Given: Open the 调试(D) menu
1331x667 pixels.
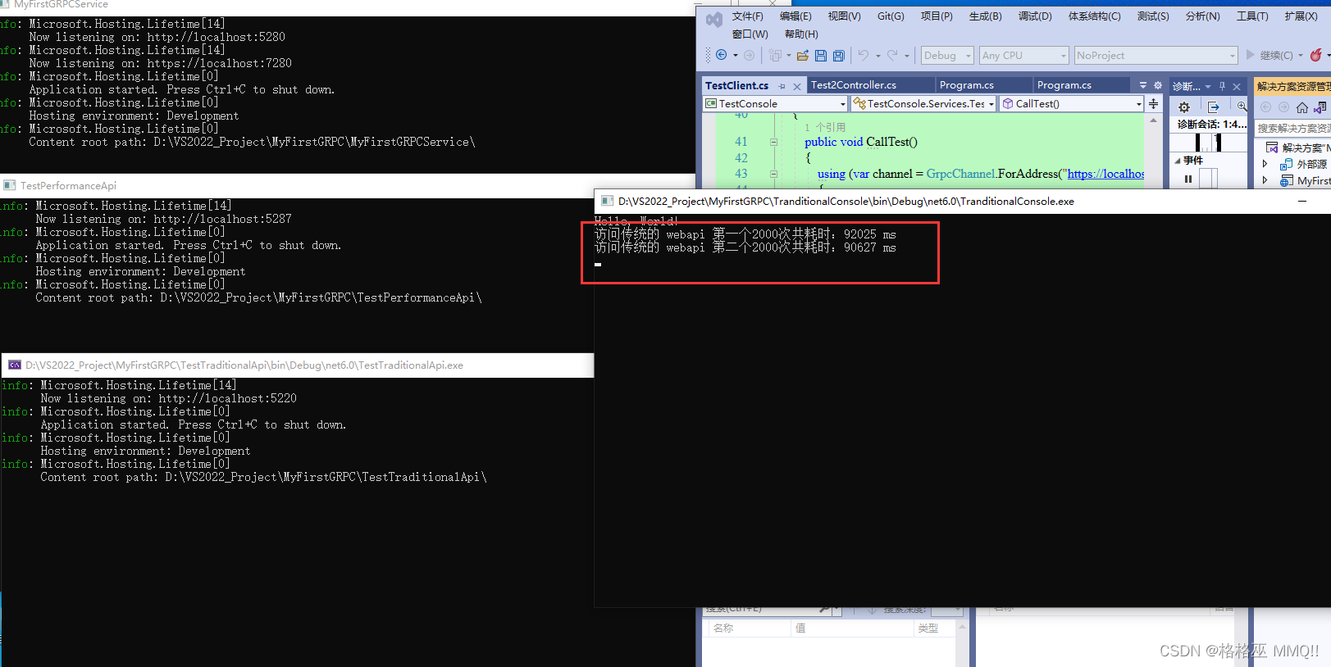Looking at the screenshot, I should [x=1035, y=16].
